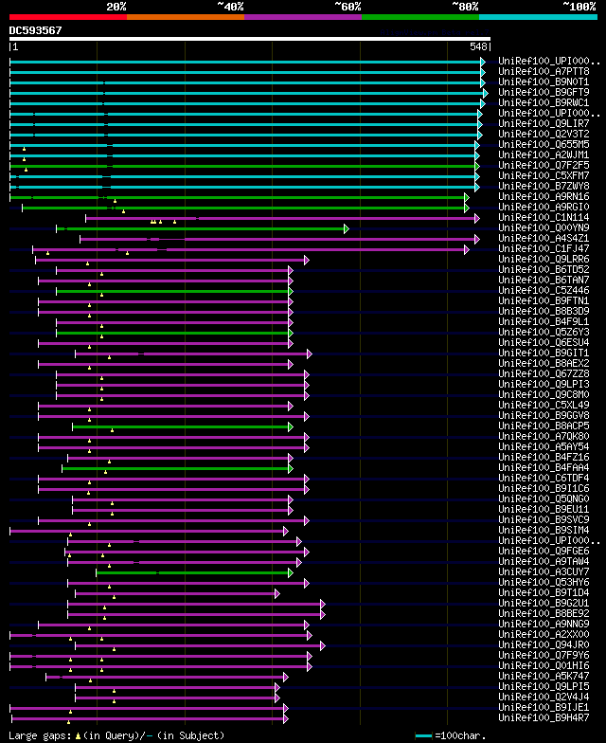Open hit UniRef100_B9RWC1
The image size is (606, 743).
[544, 102]
